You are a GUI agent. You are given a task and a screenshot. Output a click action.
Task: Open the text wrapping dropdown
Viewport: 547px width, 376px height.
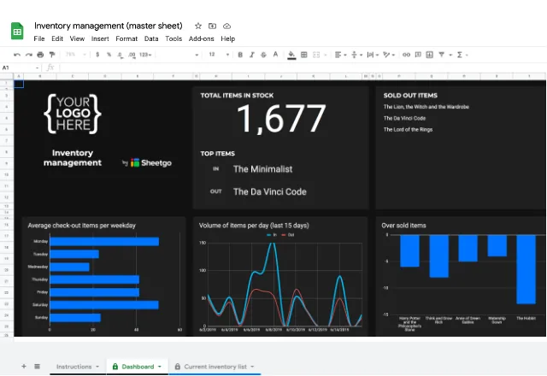373,55
